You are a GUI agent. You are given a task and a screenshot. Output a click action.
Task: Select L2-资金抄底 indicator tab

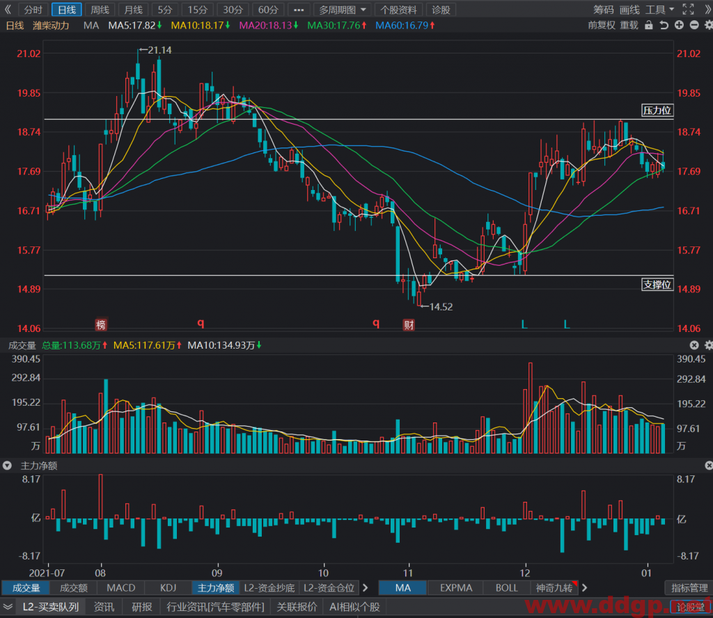[269, 587]
